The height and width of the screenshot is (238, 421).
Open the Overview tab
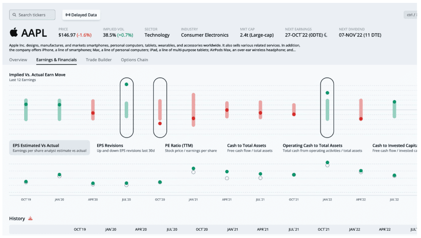click(x=18, y=60)
